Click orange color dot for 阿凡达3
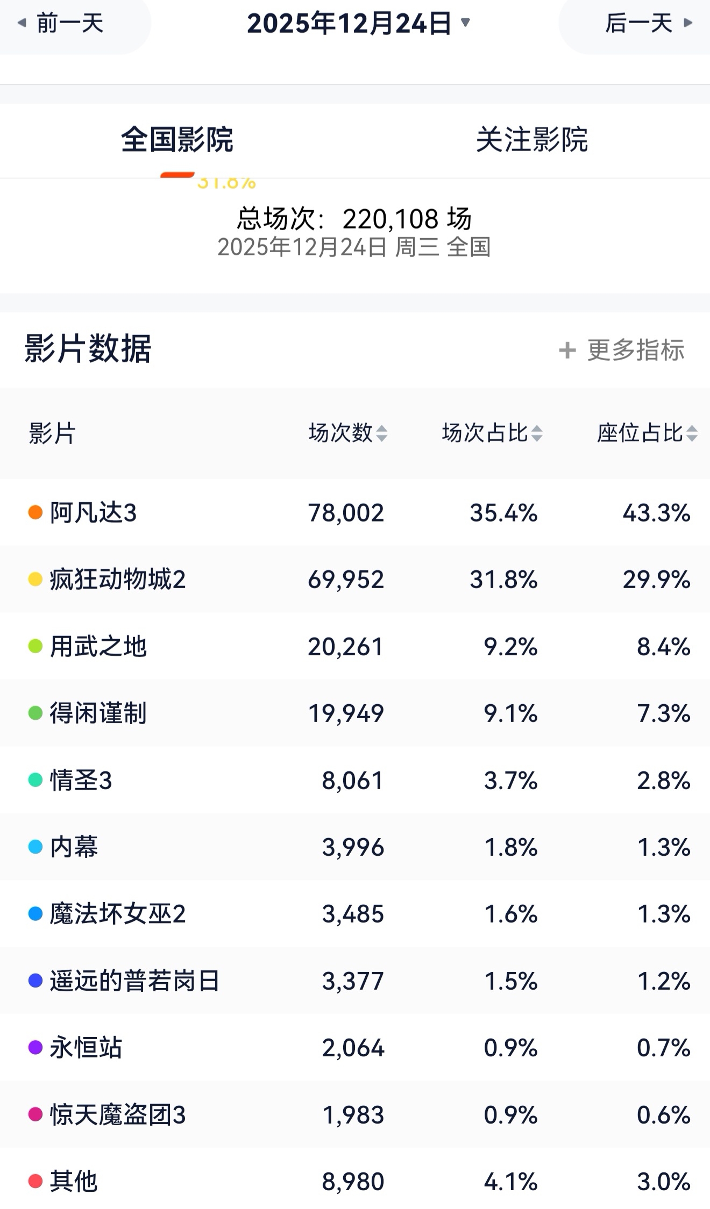 click(x=35, y=512)
